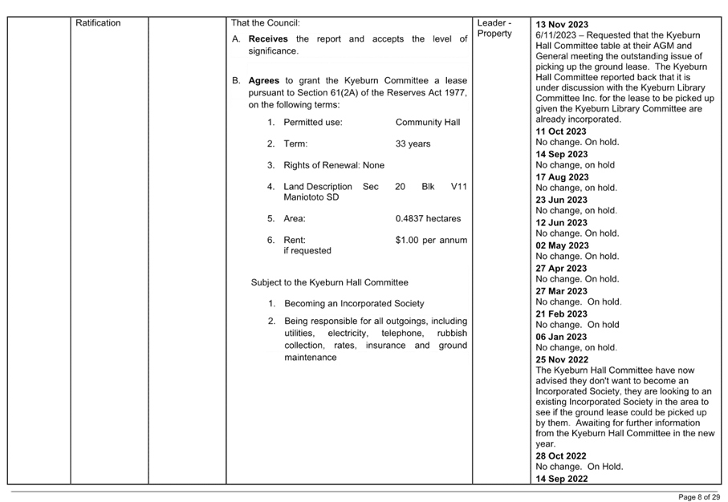Viewport: 728px width, 502px height.
Task: Click the "25 Nov 2022" date heading
Action: [561, 360]
